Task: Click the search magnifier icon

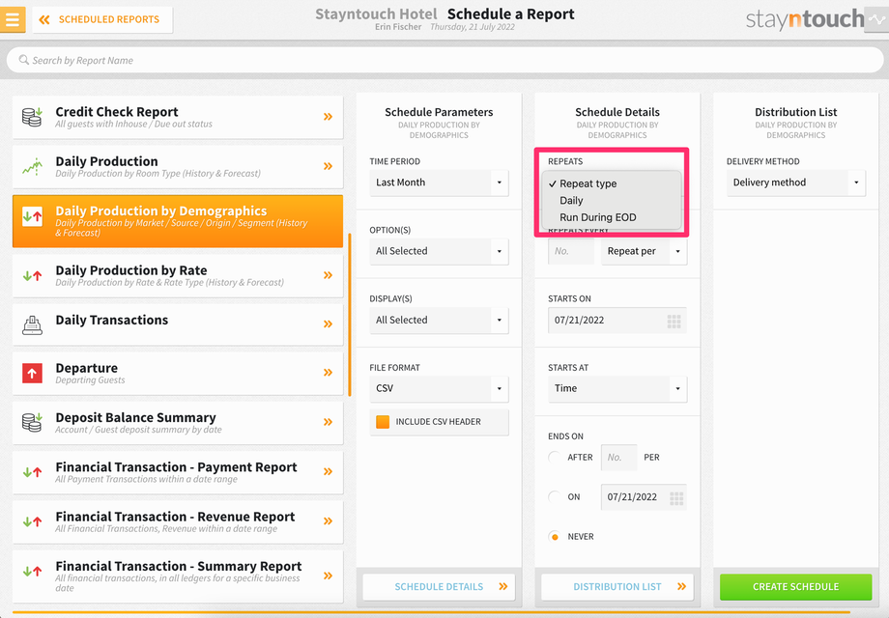Action: click(x=24, y=60)
